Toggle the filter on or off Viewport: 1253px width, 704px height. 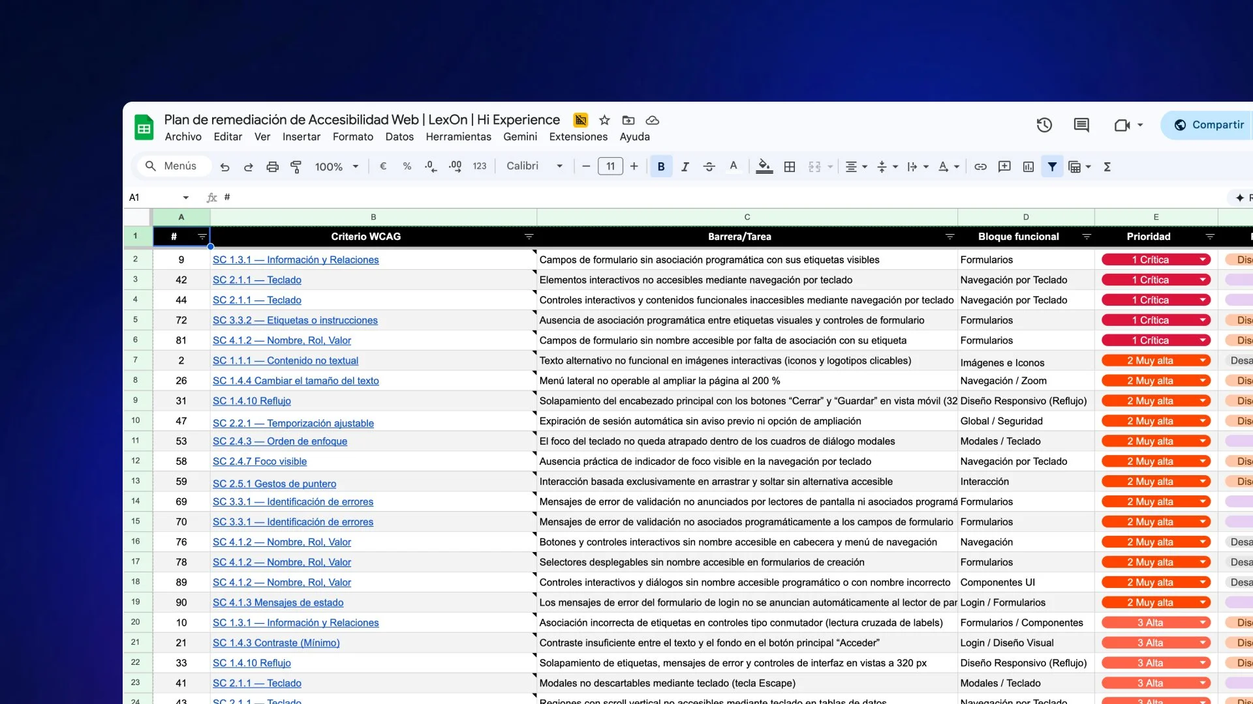tap(1052, 167)
